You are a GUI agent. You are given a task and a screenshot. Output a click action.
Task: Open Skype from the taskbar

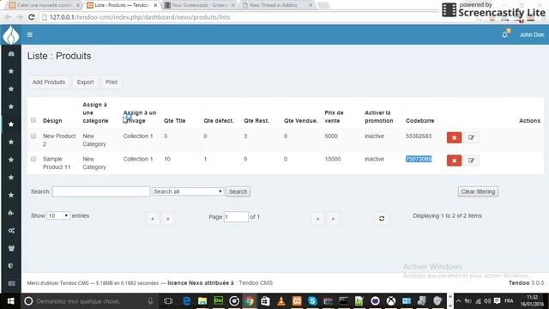(x=312, y=301)
